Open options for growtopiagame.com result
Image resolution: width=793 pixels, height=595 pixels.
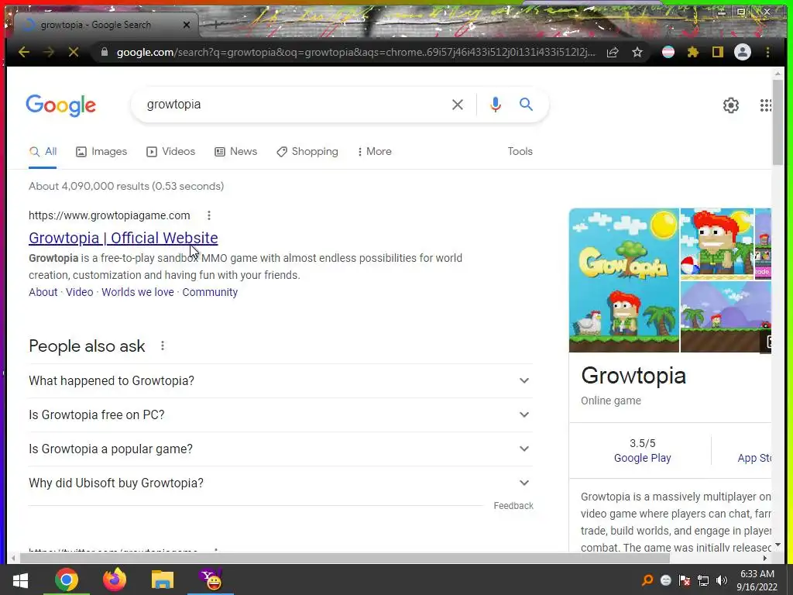(209, 215)
